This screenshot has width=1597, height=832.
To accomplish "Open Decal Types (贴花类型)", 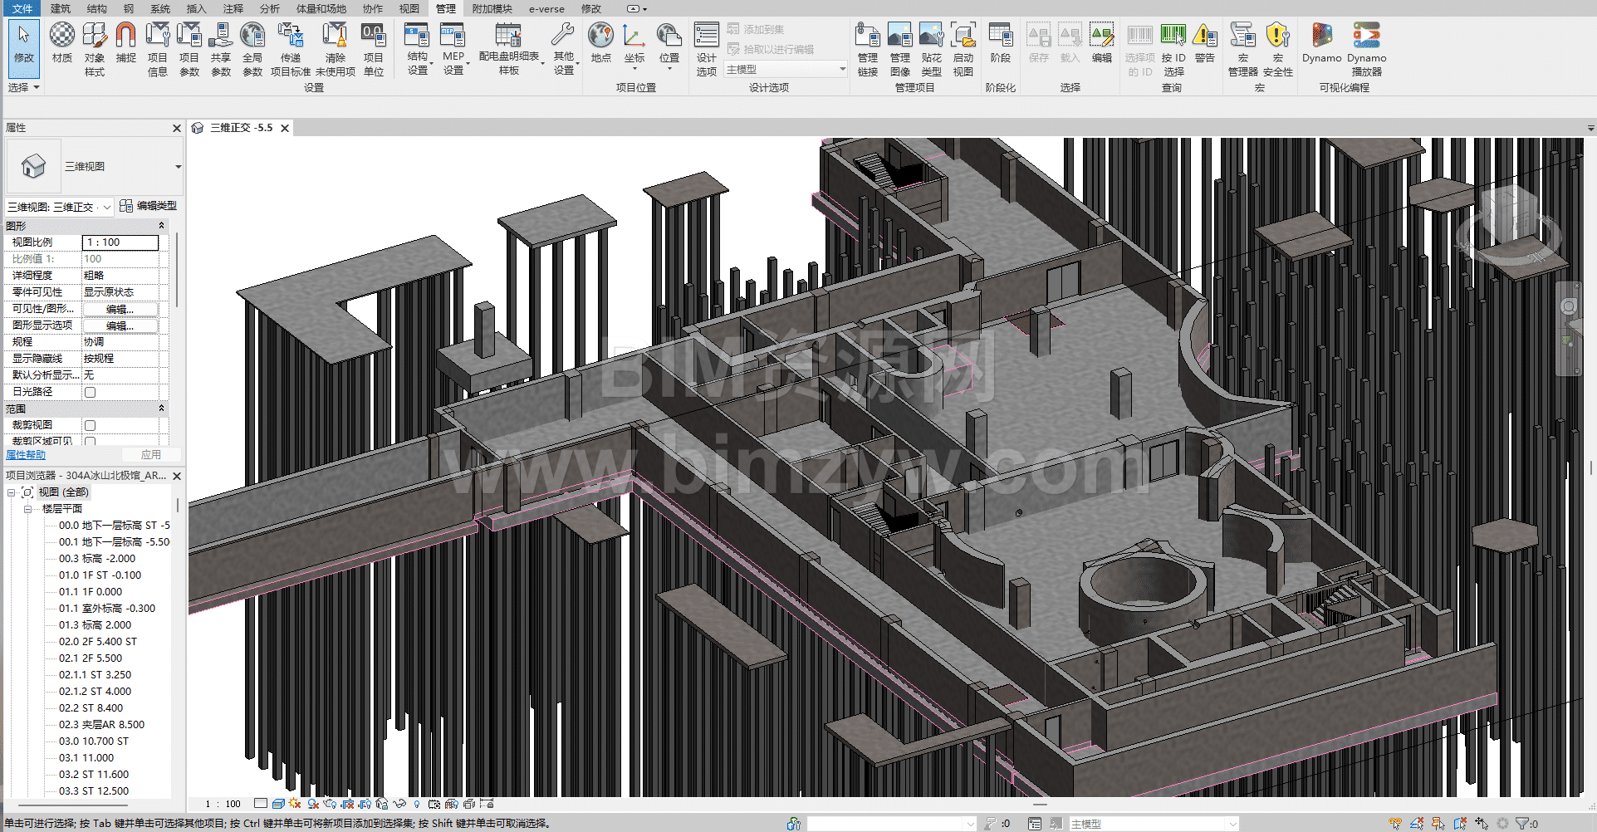I will pyautogui.click(x=932, y=50).
